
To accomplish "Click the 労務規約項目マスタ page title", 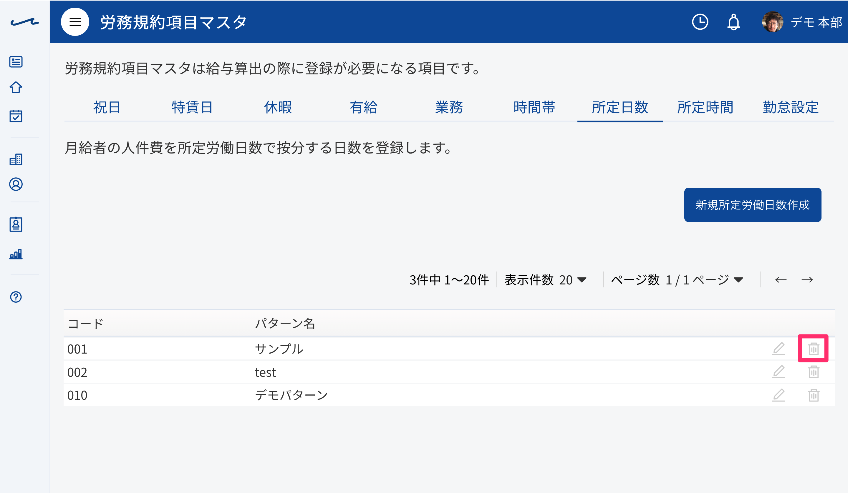I will point(174,22).
